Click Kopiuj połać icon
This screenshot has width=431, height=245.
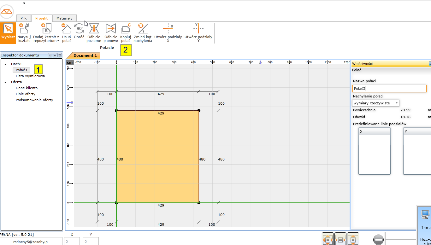[x=126, y=33]
